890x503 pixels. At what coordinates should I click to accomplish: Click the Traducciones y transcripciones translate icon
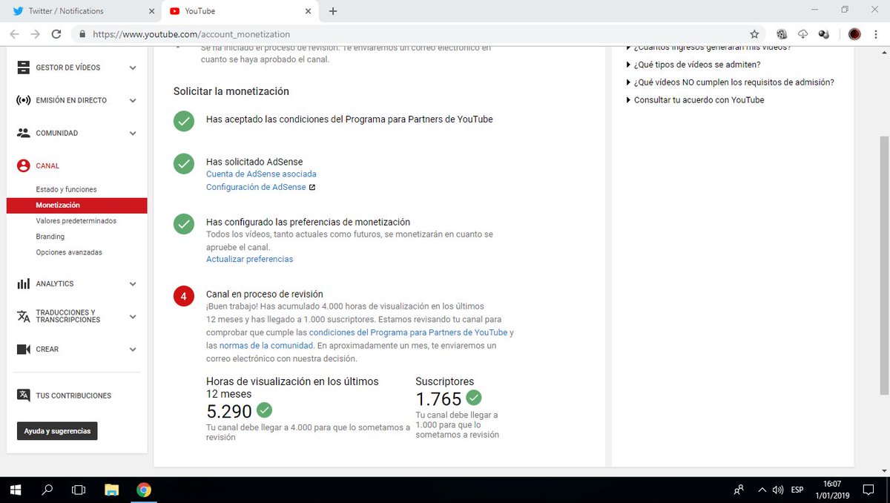tap(24, 316)
